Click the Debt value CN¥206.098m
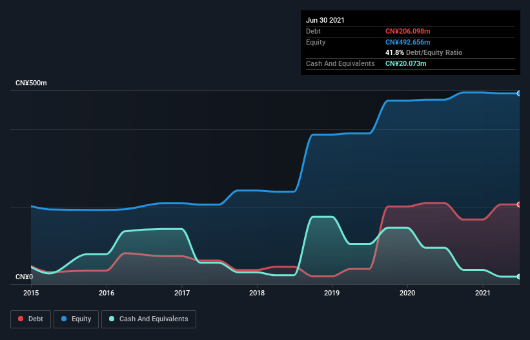This screenshot has width=530, height=340. (x=407, y=31)
